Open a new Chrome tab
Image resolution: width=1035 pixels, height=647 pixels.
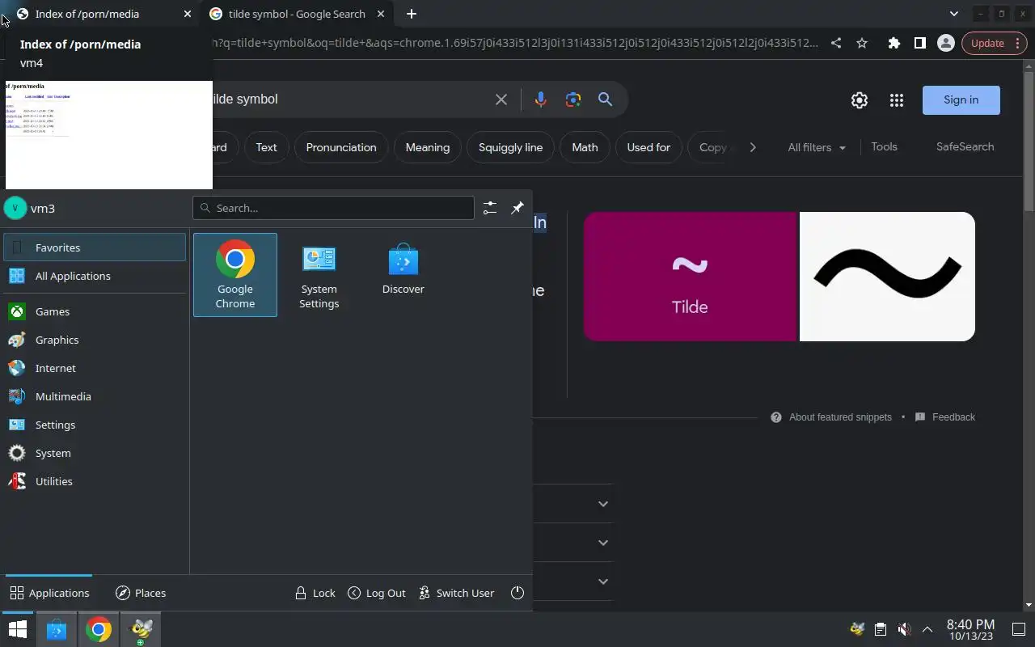pos(412,14)
